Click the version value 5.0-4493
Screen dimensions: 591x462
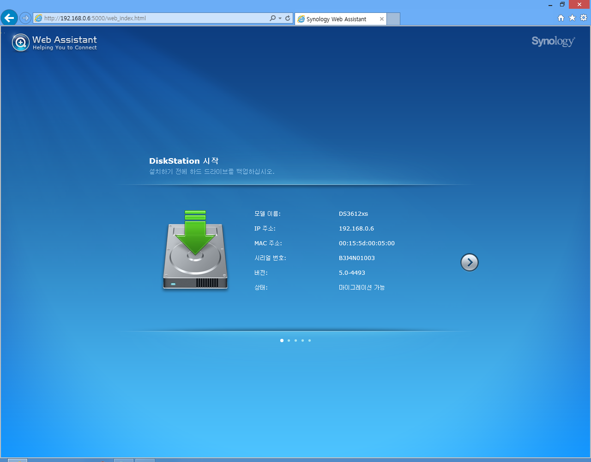point(352,273)
